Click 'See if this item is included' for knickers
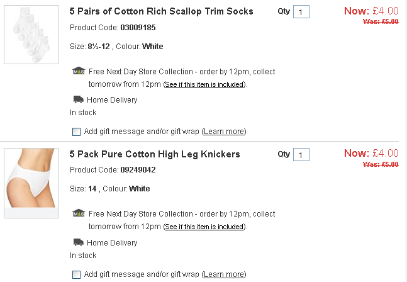The height and width of the screenshot is (282, 407). pyautogui.click(x=204, y=227)
